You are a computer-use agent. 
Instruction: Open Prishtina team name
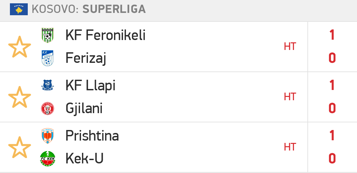pyautogui.click(x=92, y=136)
